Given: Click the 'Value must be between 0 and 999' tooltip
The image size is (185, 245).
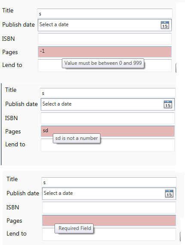Looking at the screenshot, I should pos(103,63).
